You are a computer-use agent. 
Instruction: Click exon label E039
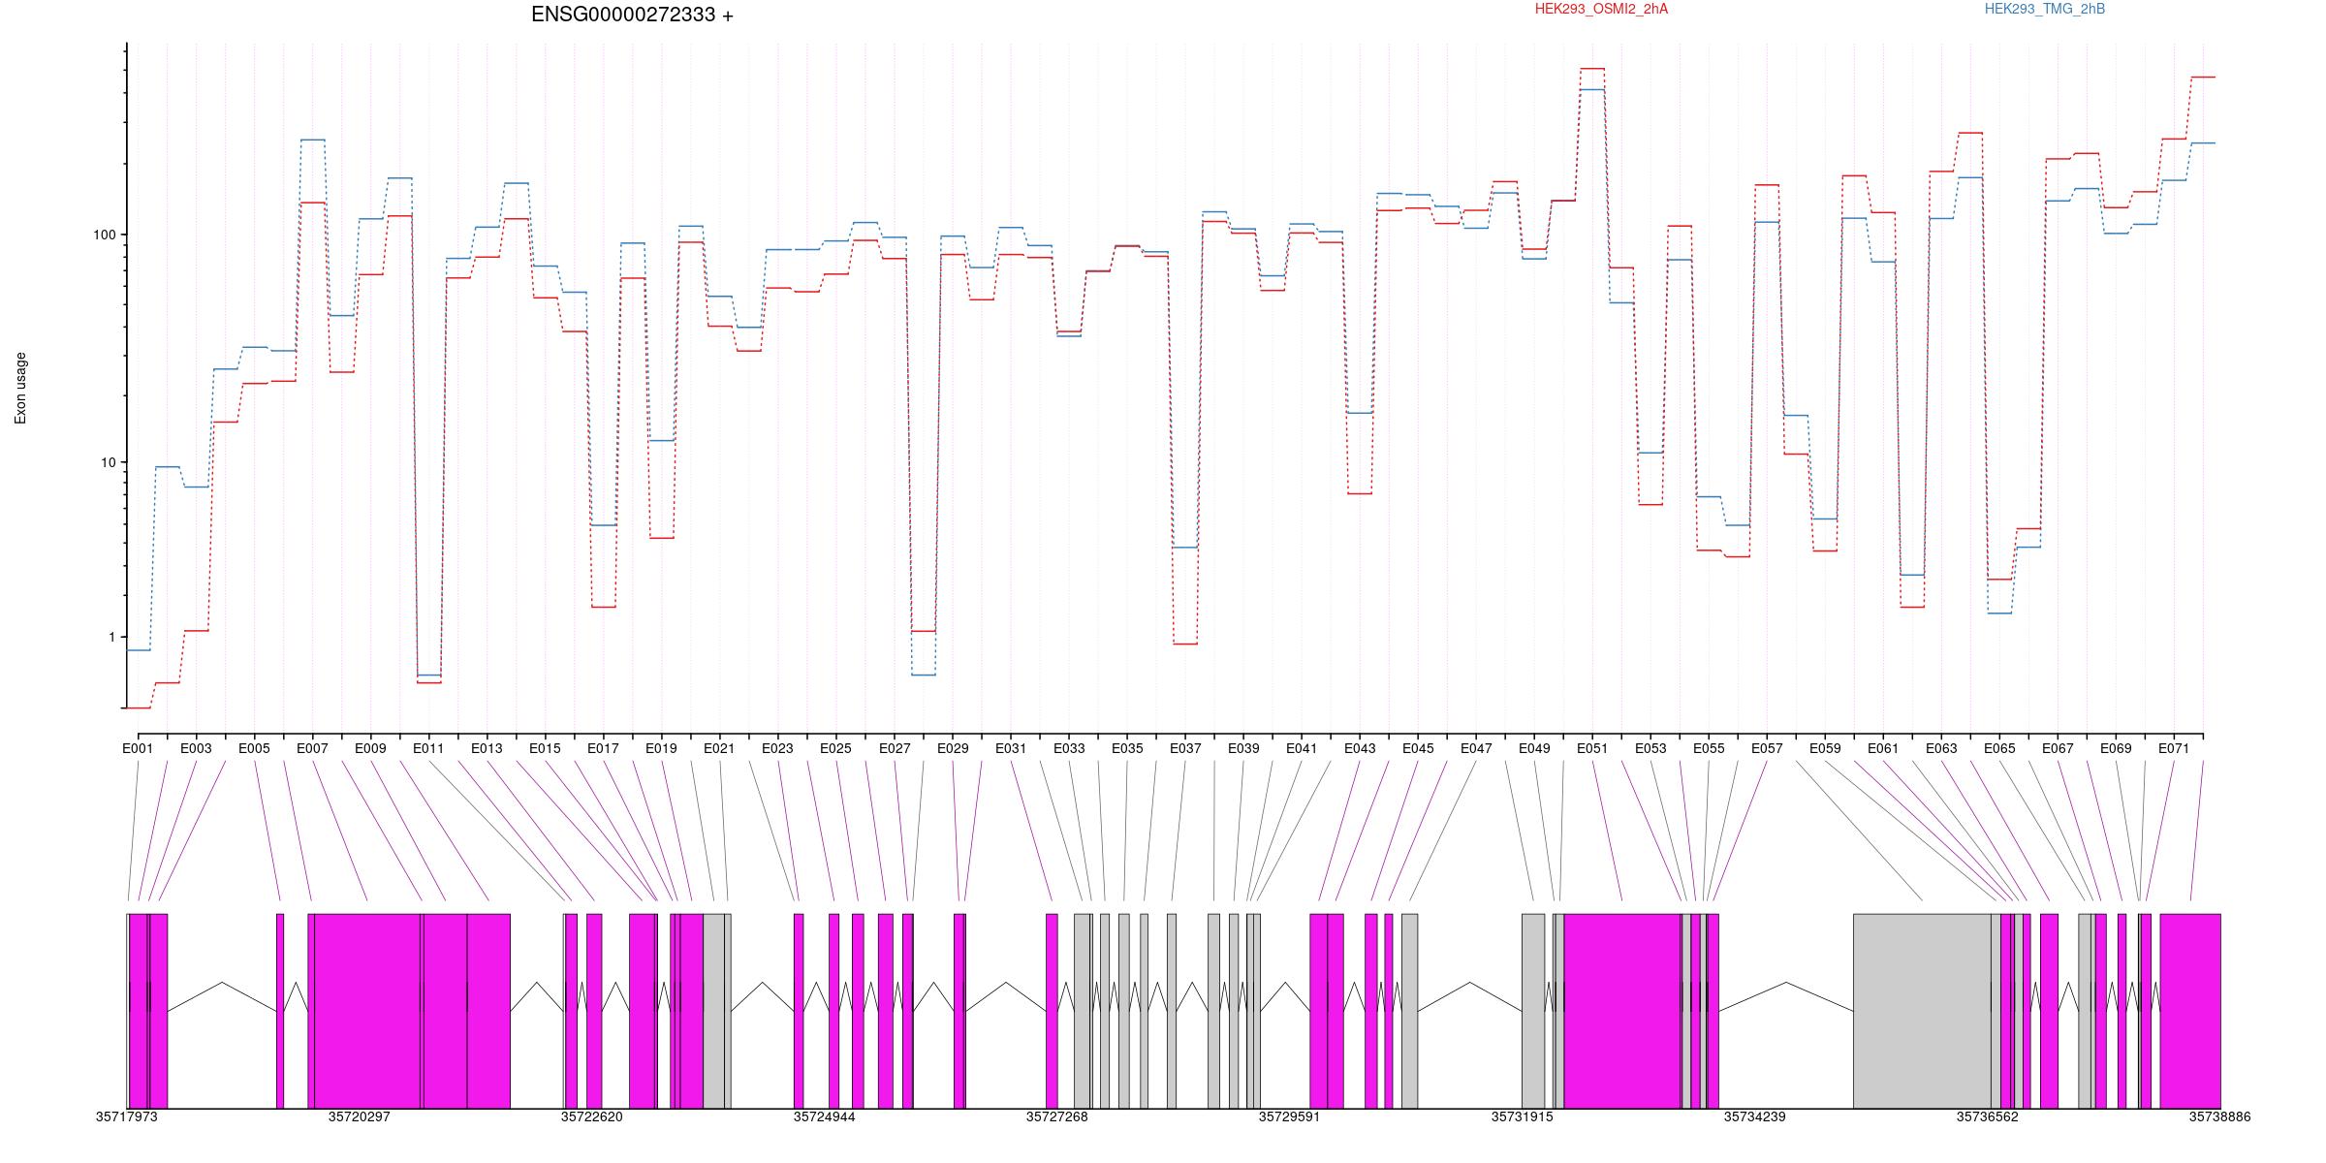(x=1243, y=748)
